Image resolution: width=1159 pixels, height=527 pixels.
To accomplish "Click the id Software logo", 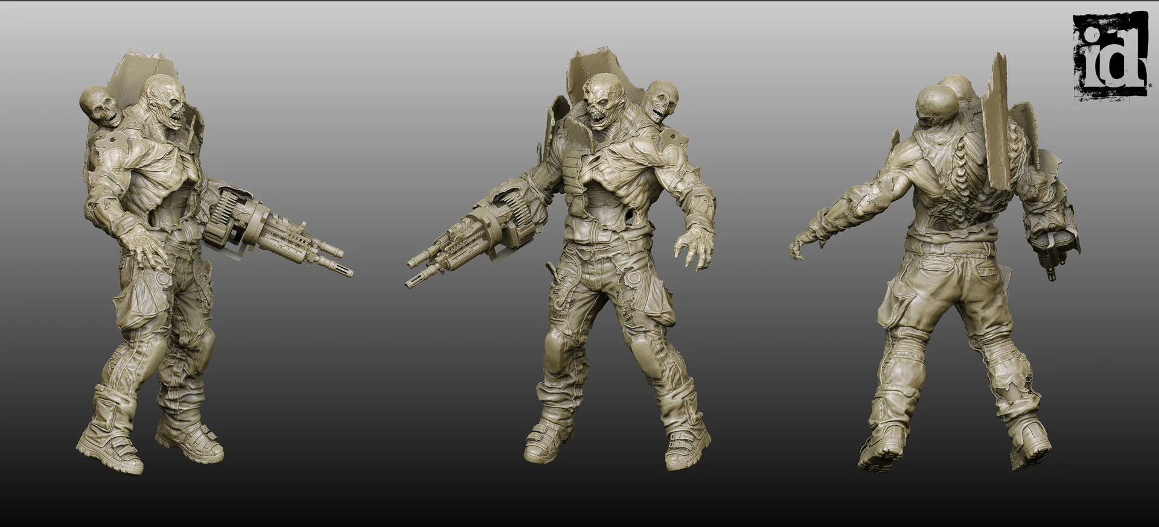I will click(1110, 55).
